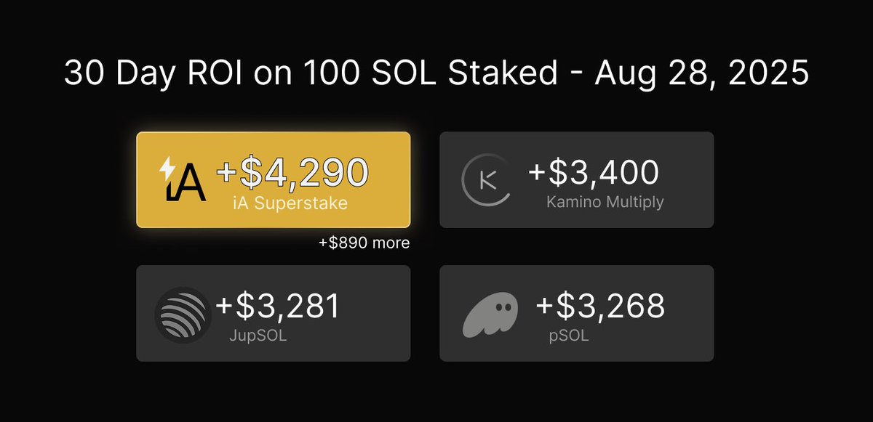Select the gold iA Superstake card
The width and height of the screenshot is (873, 422).
274,179
